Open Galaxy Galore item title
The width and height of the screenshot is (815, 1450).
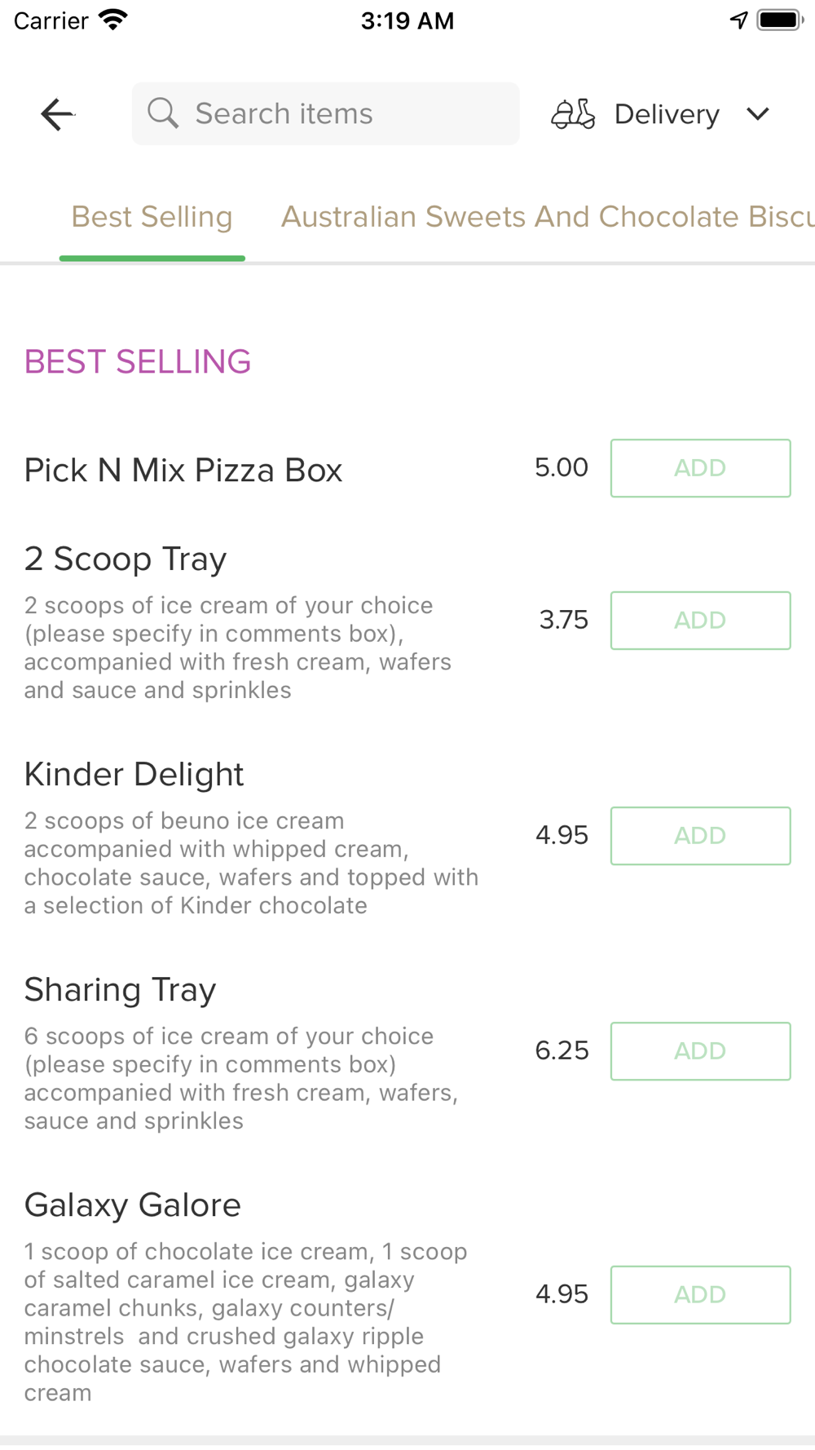click(133, 1205)
